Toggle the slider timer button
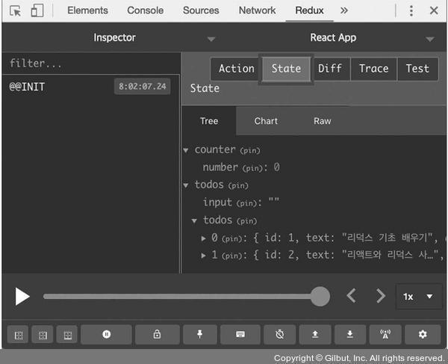Viewport: 448px width, 364px height. tap(280, 334)
